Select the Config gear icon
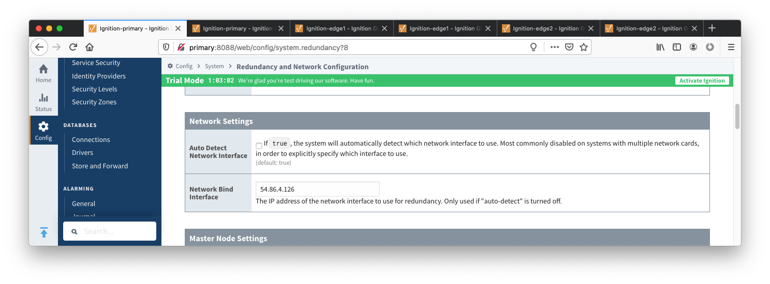The image size is (770, 284). (x=43, y=127)
